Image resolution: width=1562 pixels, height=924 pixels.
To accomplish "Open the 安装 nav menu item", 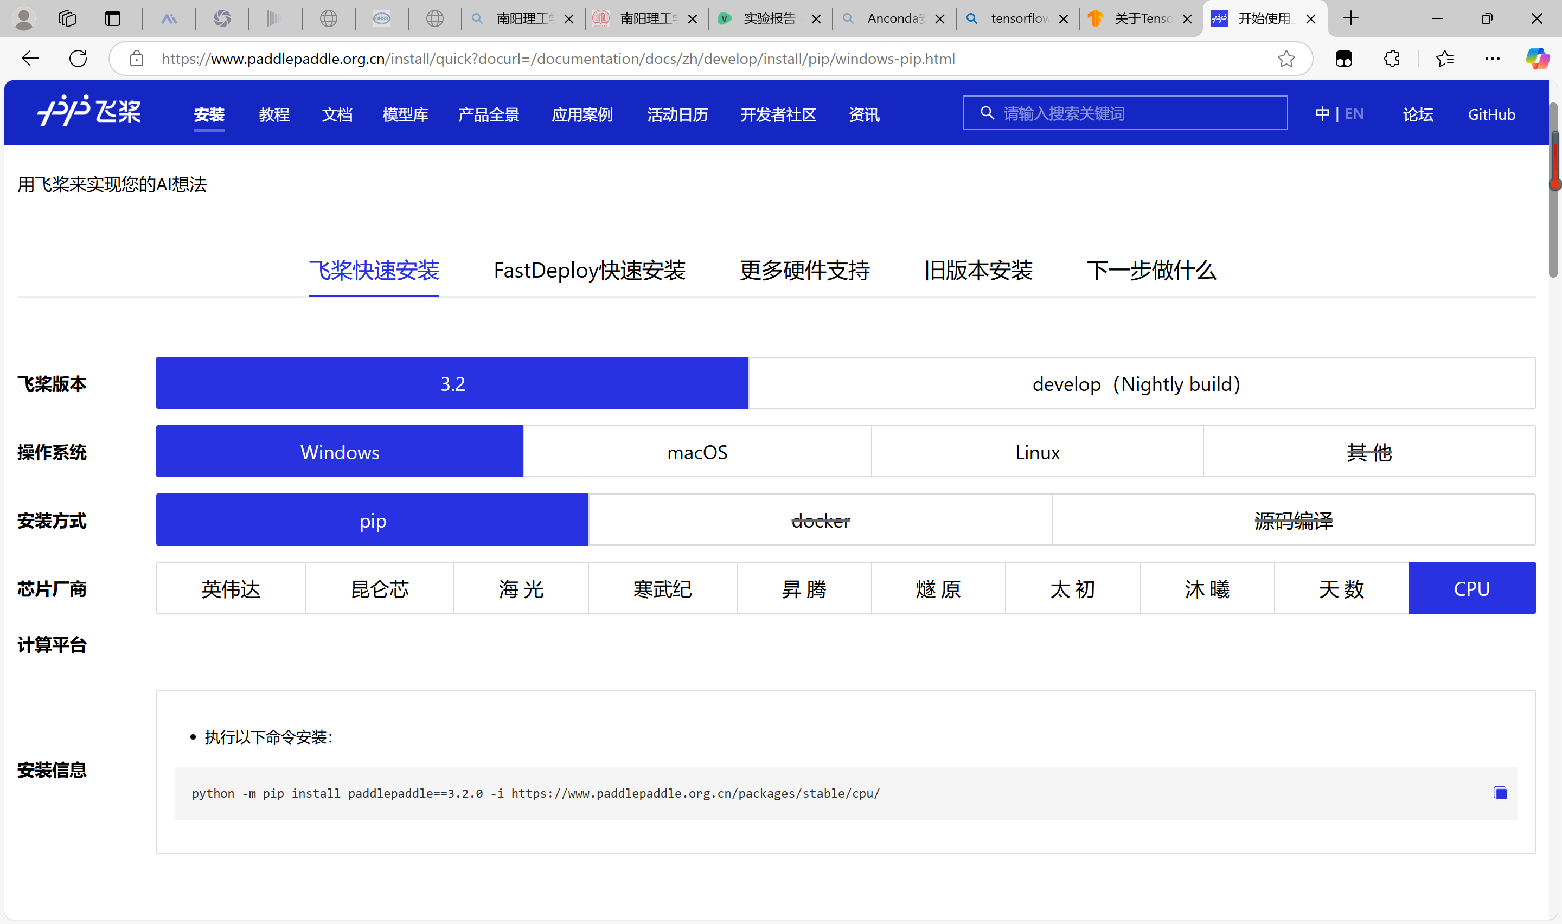I will click(x=209, y=114).
